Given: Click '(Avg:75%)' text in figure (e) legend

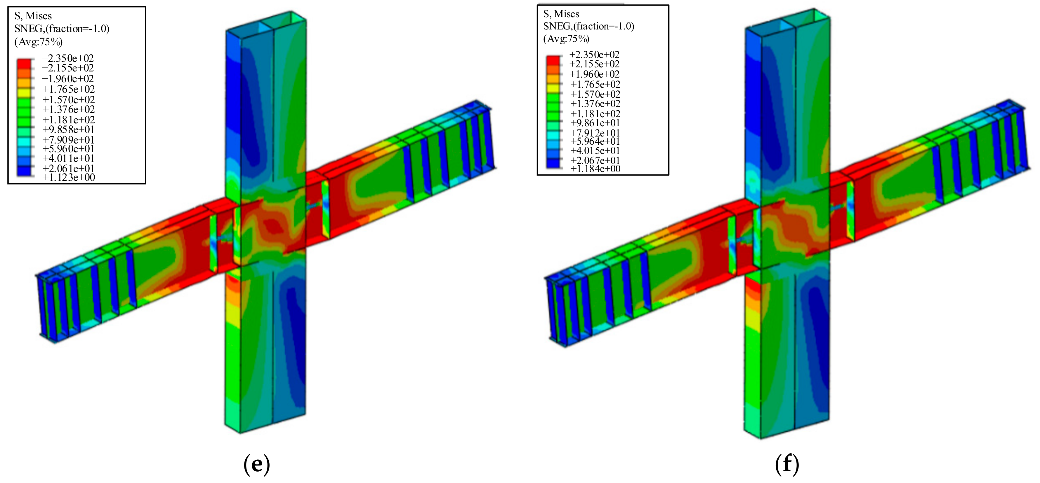Looking at the screenshot, I should (x=38, y=41).
